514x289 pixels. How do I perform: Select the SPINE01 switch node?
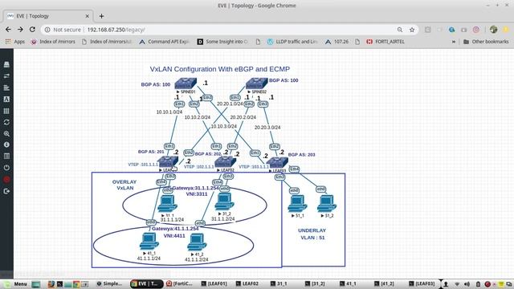pos(186,83)
